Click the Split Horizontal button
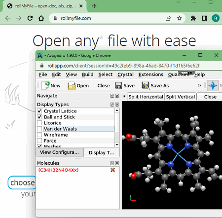 pyautogui.click(x=146, y=97)
